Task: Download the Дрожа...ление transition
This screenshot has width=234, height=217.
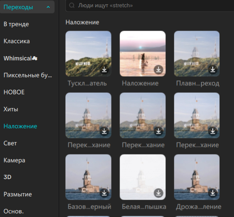Action: click(x=213, y=193)
